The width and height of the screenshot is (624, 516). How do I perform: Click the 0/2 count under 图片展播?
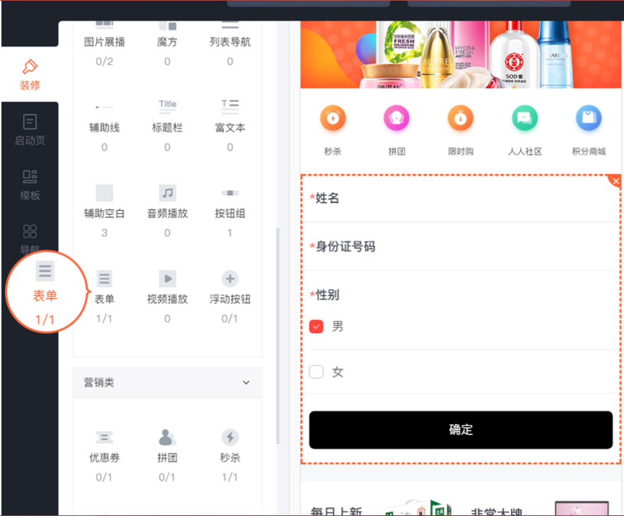(104, 61)
